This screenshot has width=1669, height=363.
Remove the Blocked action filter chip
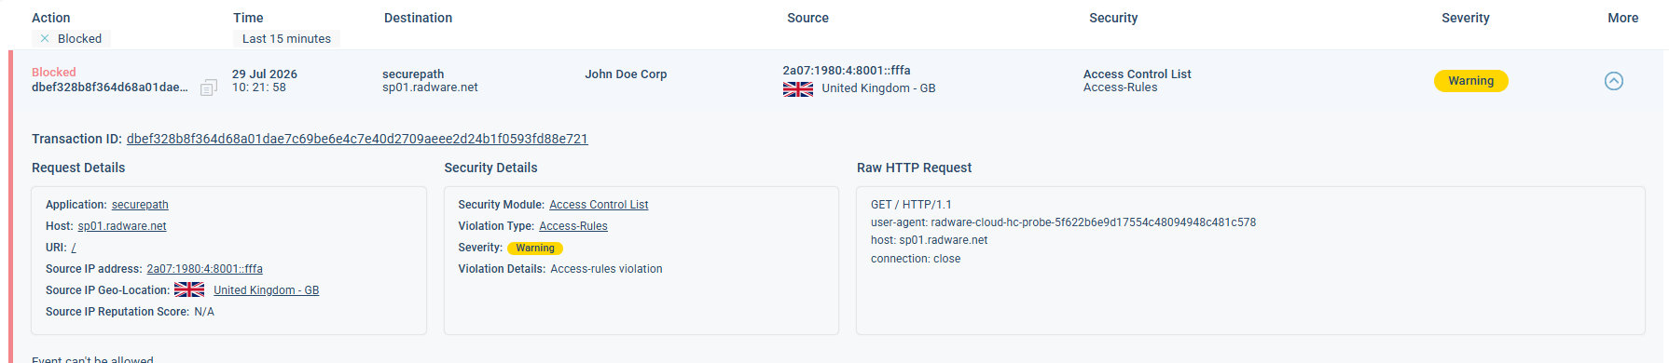[x=45, y=38]
